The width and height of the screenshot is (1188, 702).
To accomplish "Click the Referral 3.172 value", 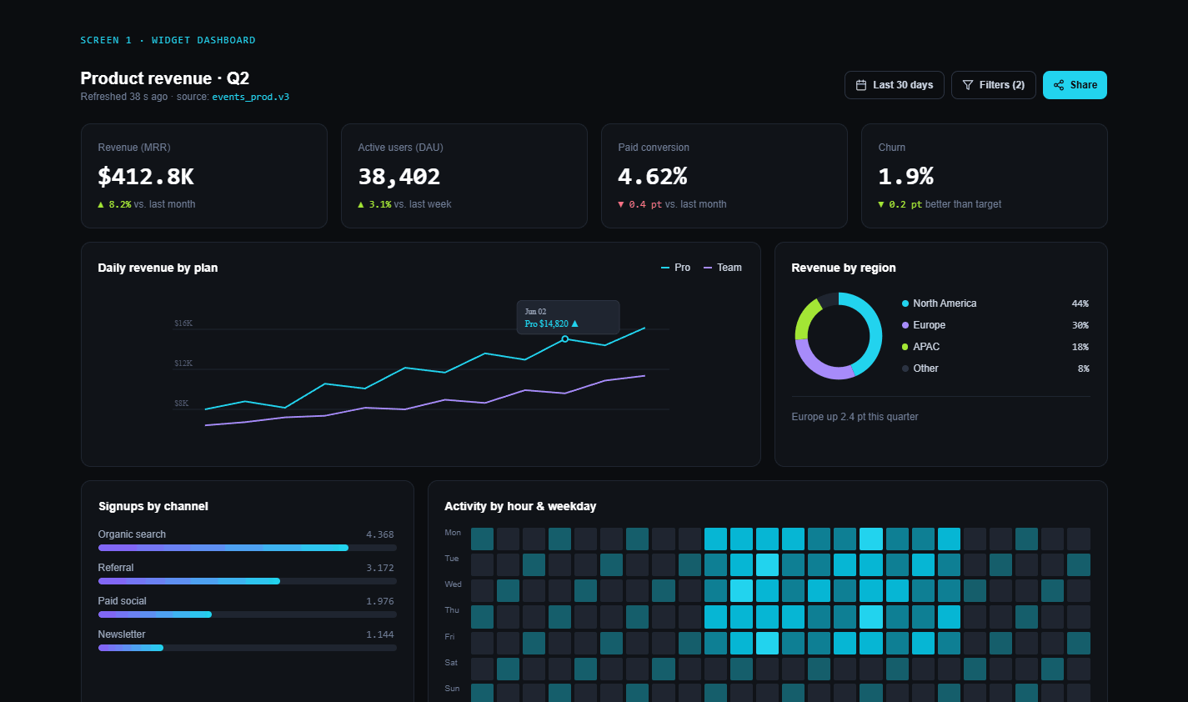I will tap(380, 568).
